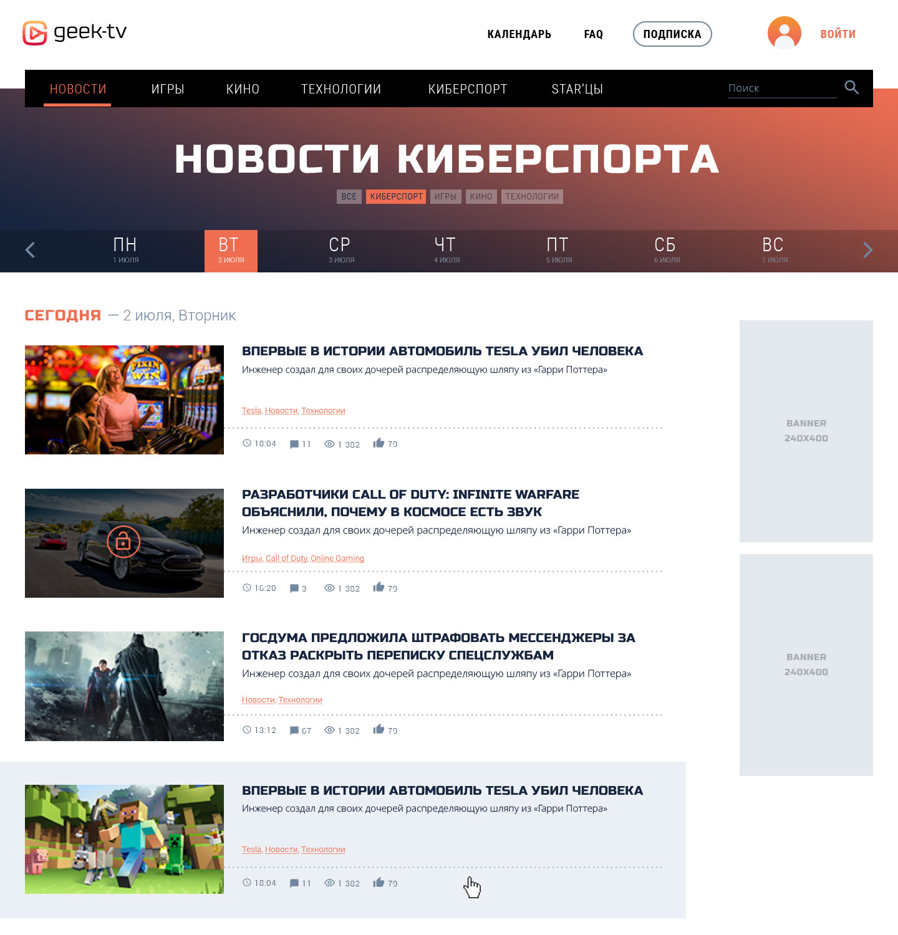Click the geek-tv logo icon
The image size is (898, 935).
pyautogui.click(x=36, y=32)
